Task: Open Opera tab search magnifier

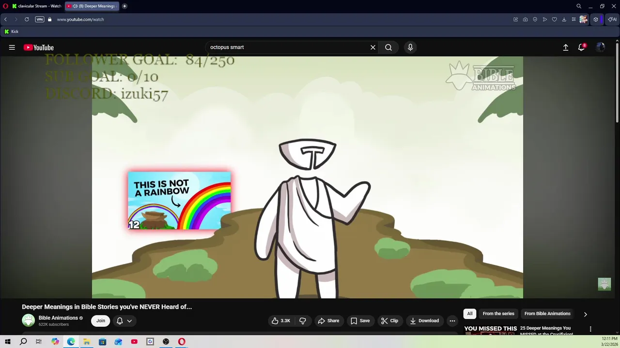Action: pos(579,6)
